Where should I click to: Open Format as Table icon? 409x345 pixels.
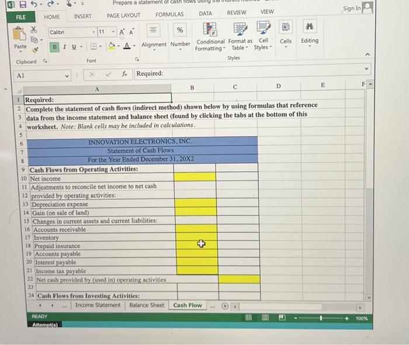(240, 29)
